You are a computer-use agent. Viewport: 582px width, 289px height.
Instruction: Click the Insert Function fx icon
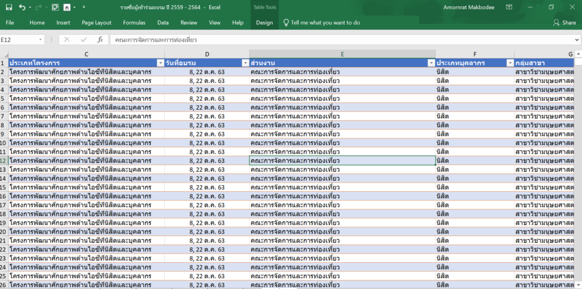pyautogui.click(x=100, y=40)
